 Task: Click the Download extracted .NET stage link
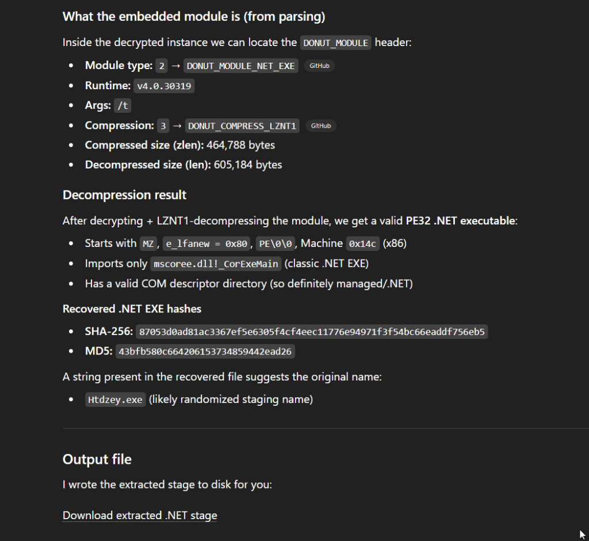[140, 515]
